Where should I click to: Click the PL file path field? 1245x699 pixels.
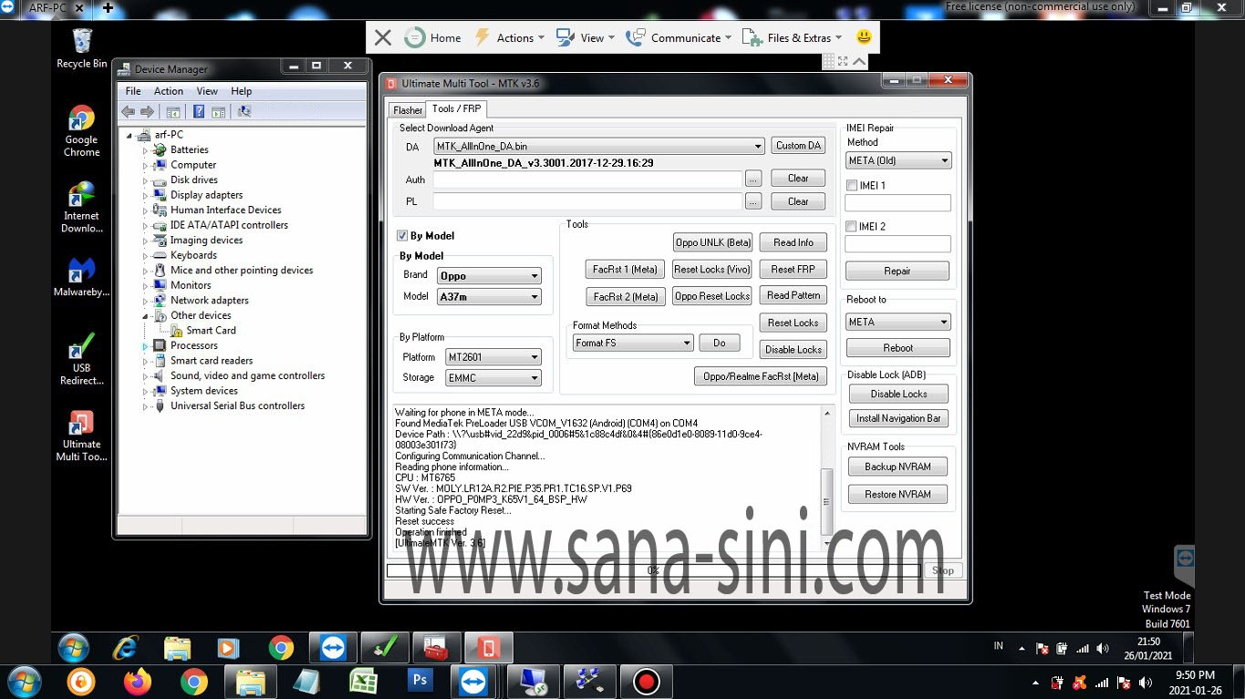pos(587,201)
